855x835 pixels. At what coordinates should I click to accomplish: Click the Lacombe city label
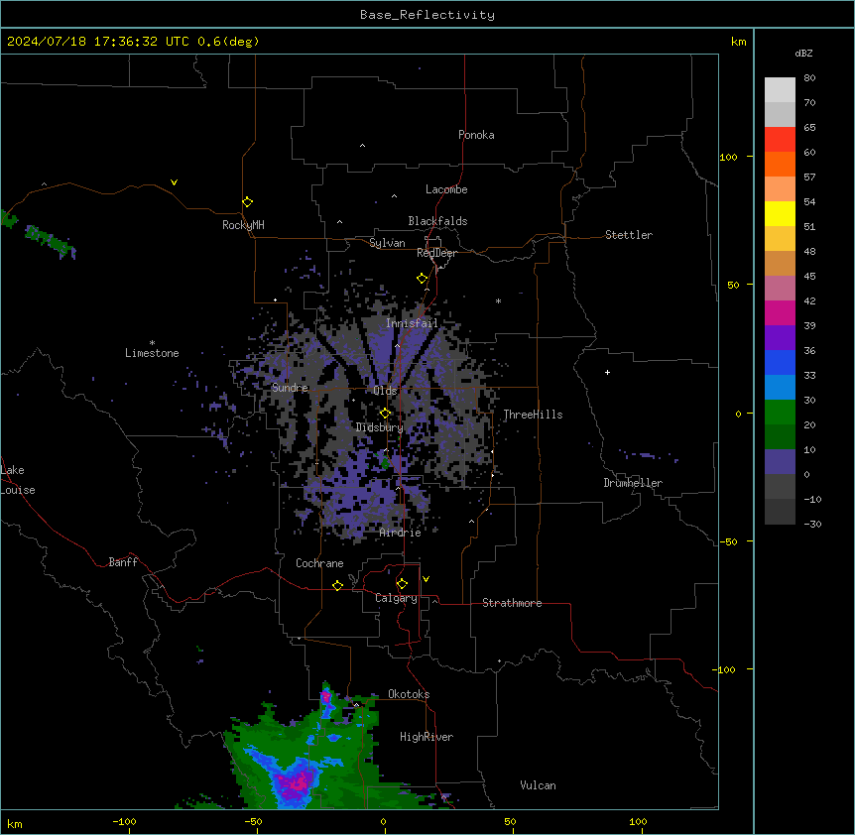tap(446, 189)
